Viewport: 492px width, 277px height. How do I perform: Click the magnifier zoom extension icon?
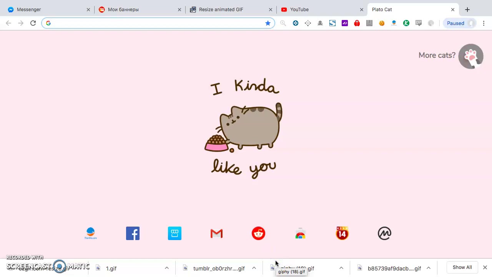click(x=283, y=23)
